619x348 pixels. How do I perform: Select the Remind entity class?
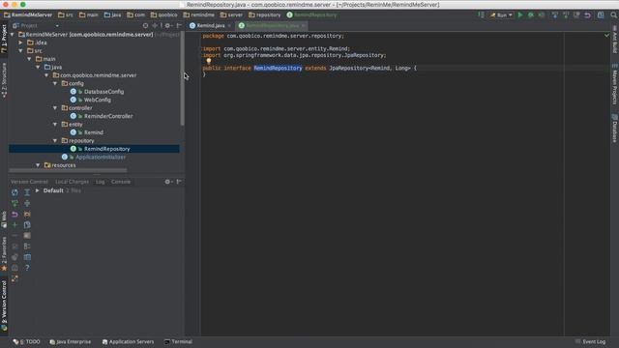click(x=94, y=132)
